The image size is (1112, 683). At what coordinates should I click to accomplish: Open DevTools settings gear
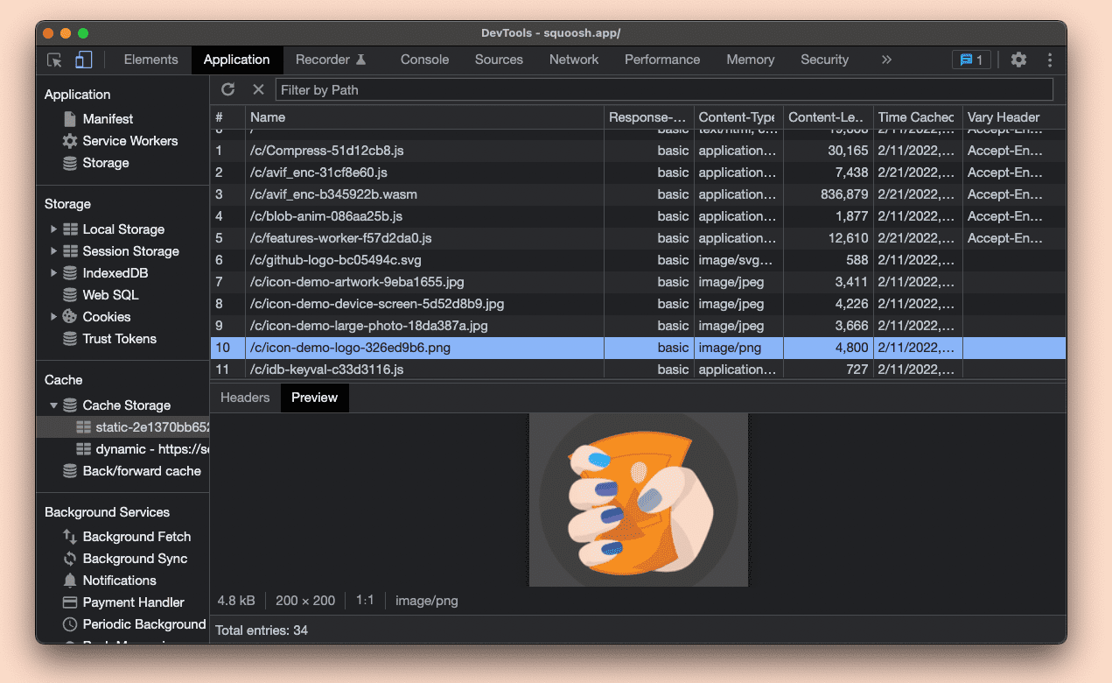tap(1018, 60)
